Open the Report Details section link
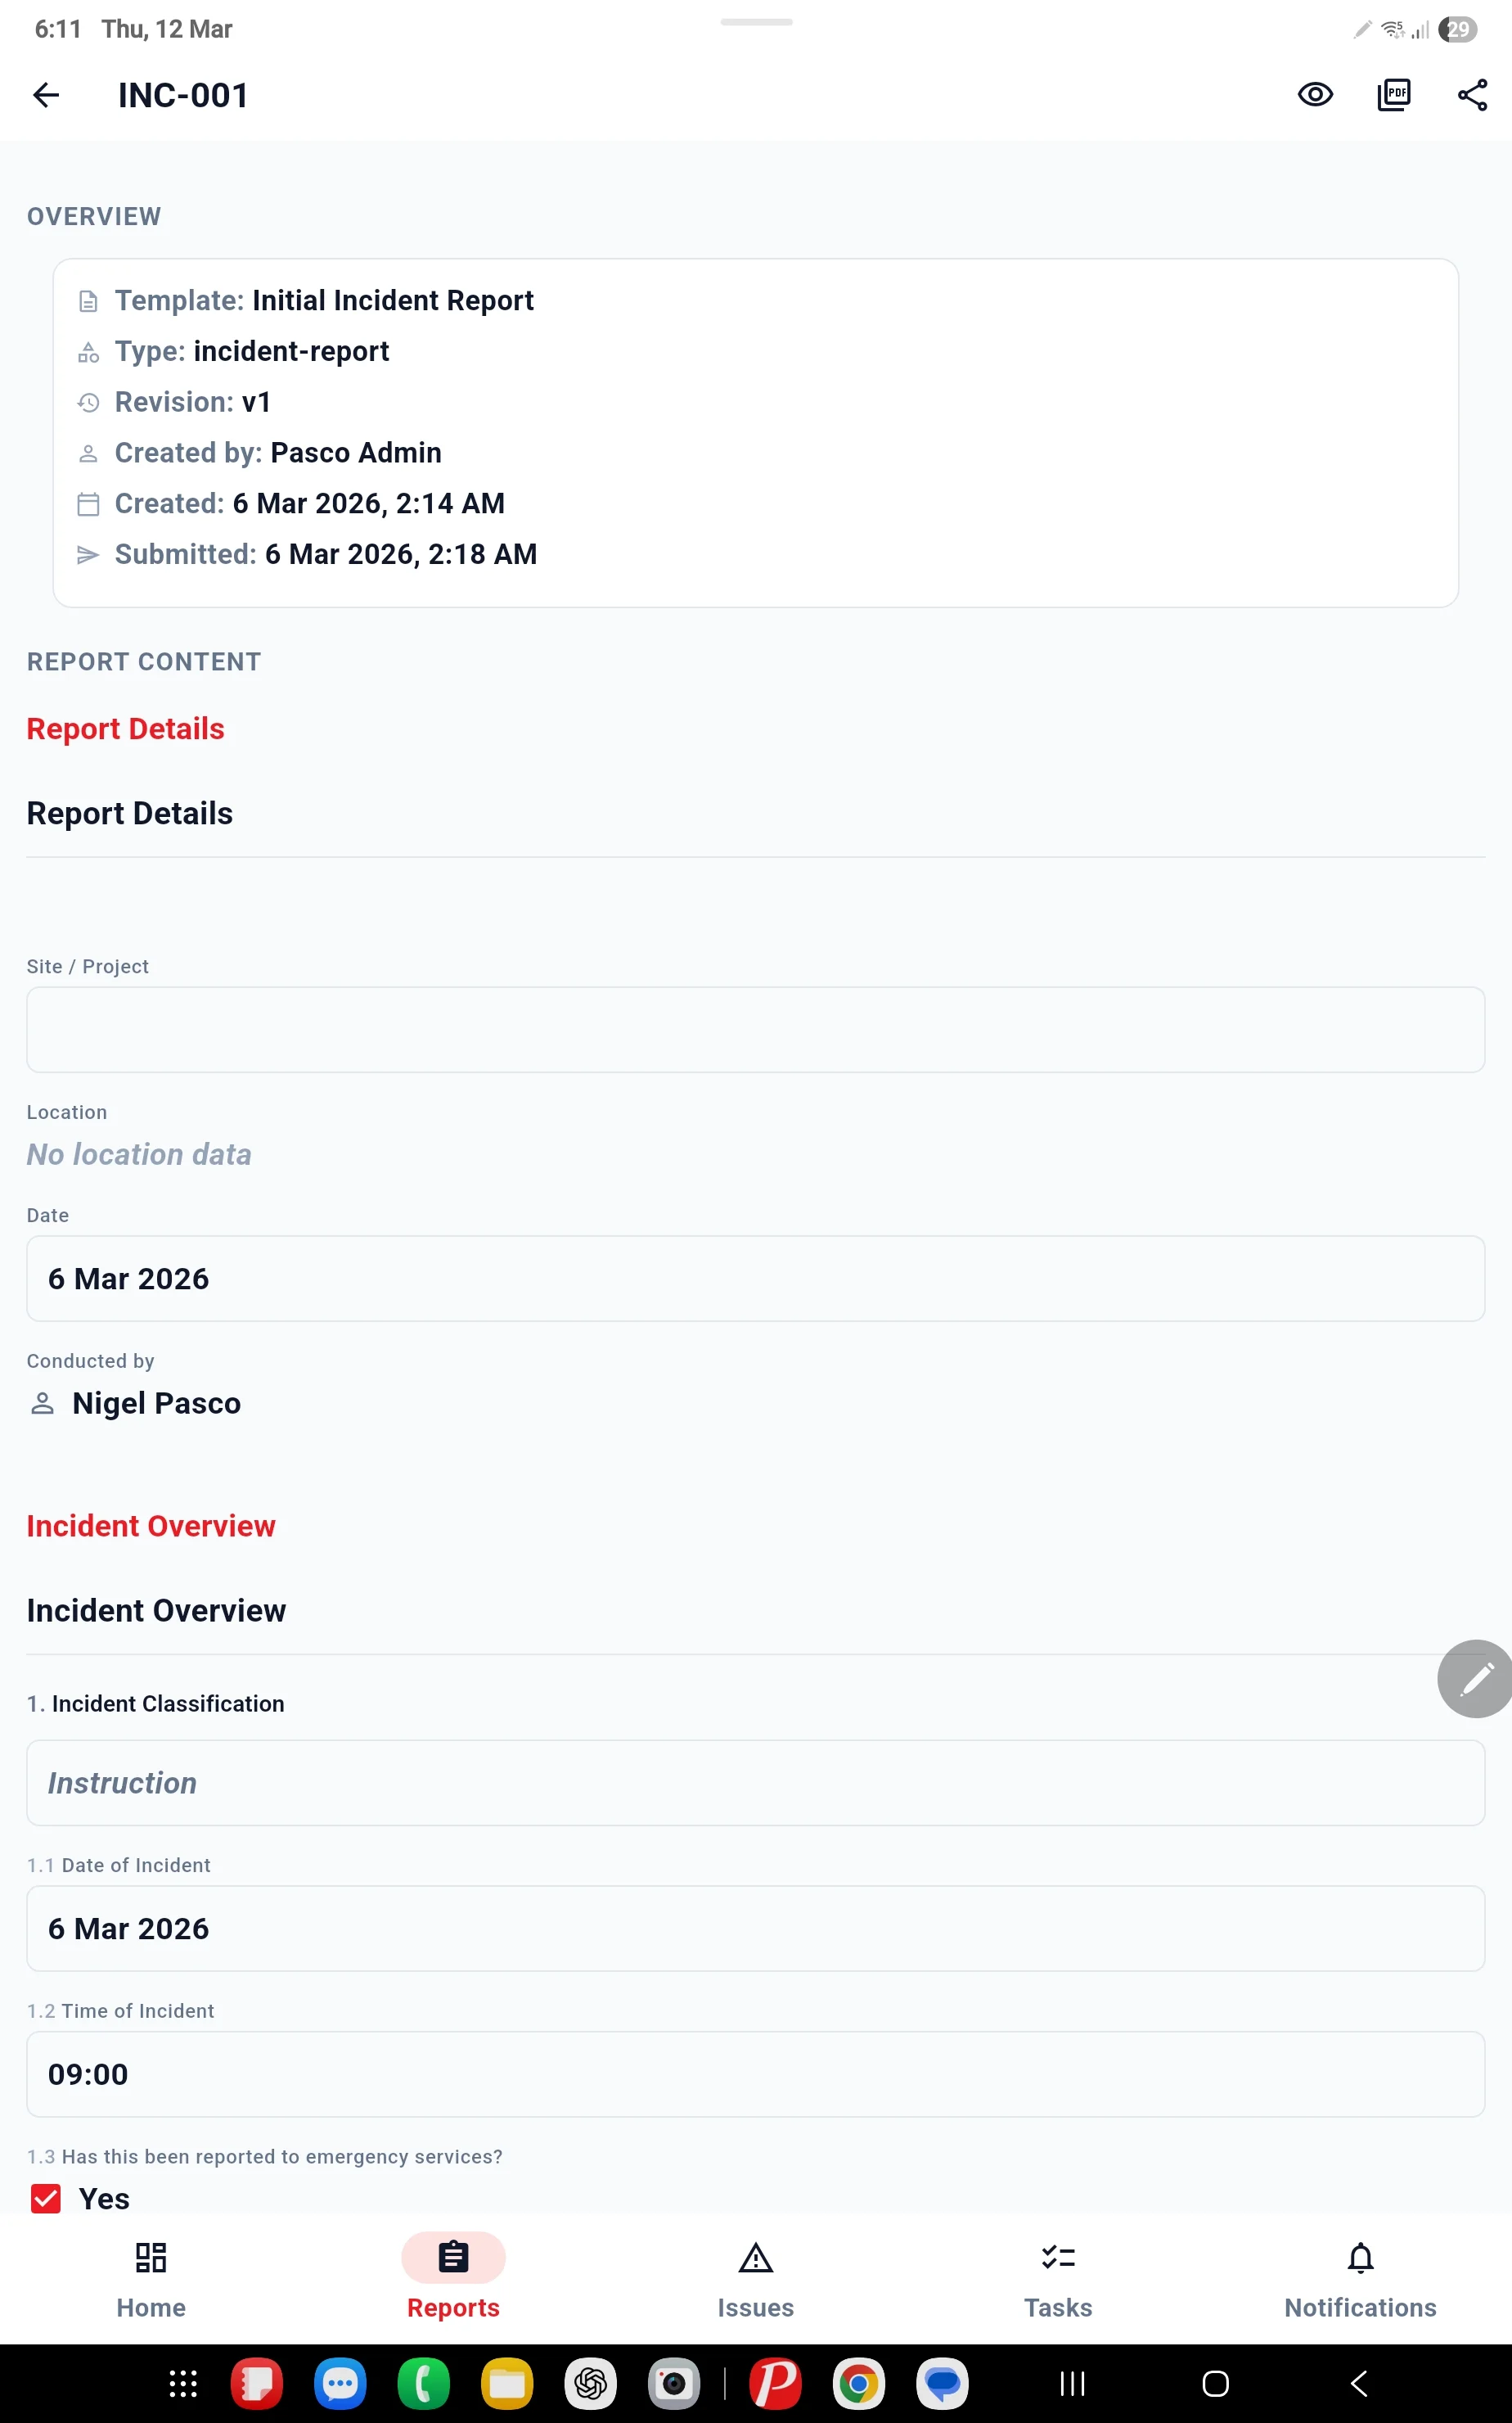This screenshot has width=1512, height=2423. pos(125,729)
